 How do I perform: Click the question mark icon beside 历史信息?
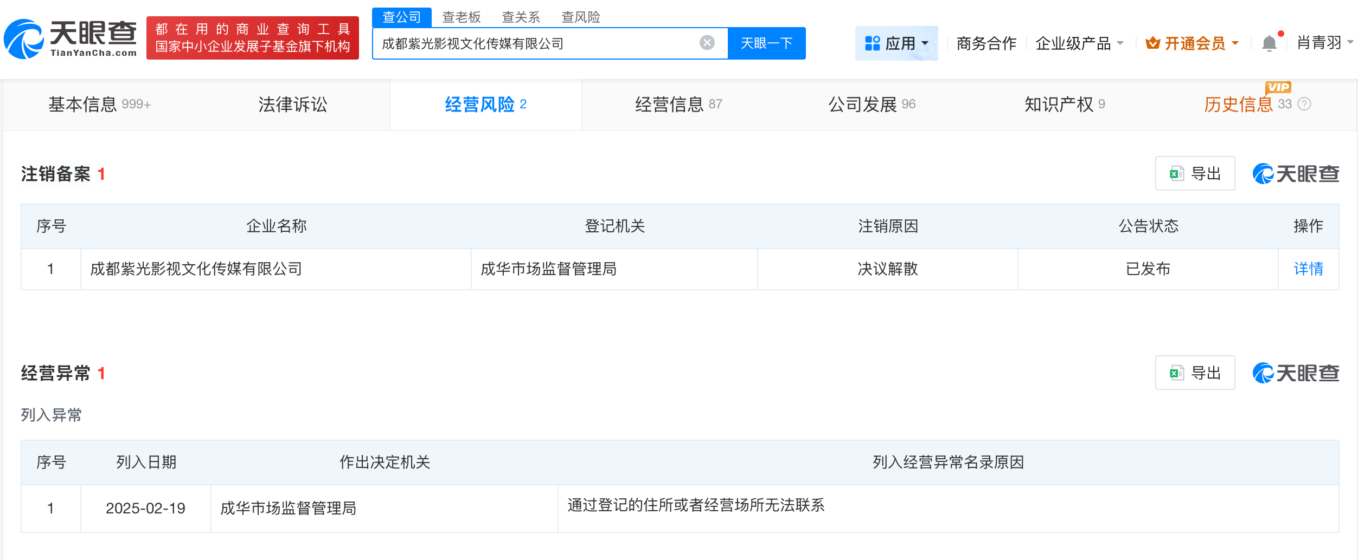pyautogui.click(x=1304, y=105)
